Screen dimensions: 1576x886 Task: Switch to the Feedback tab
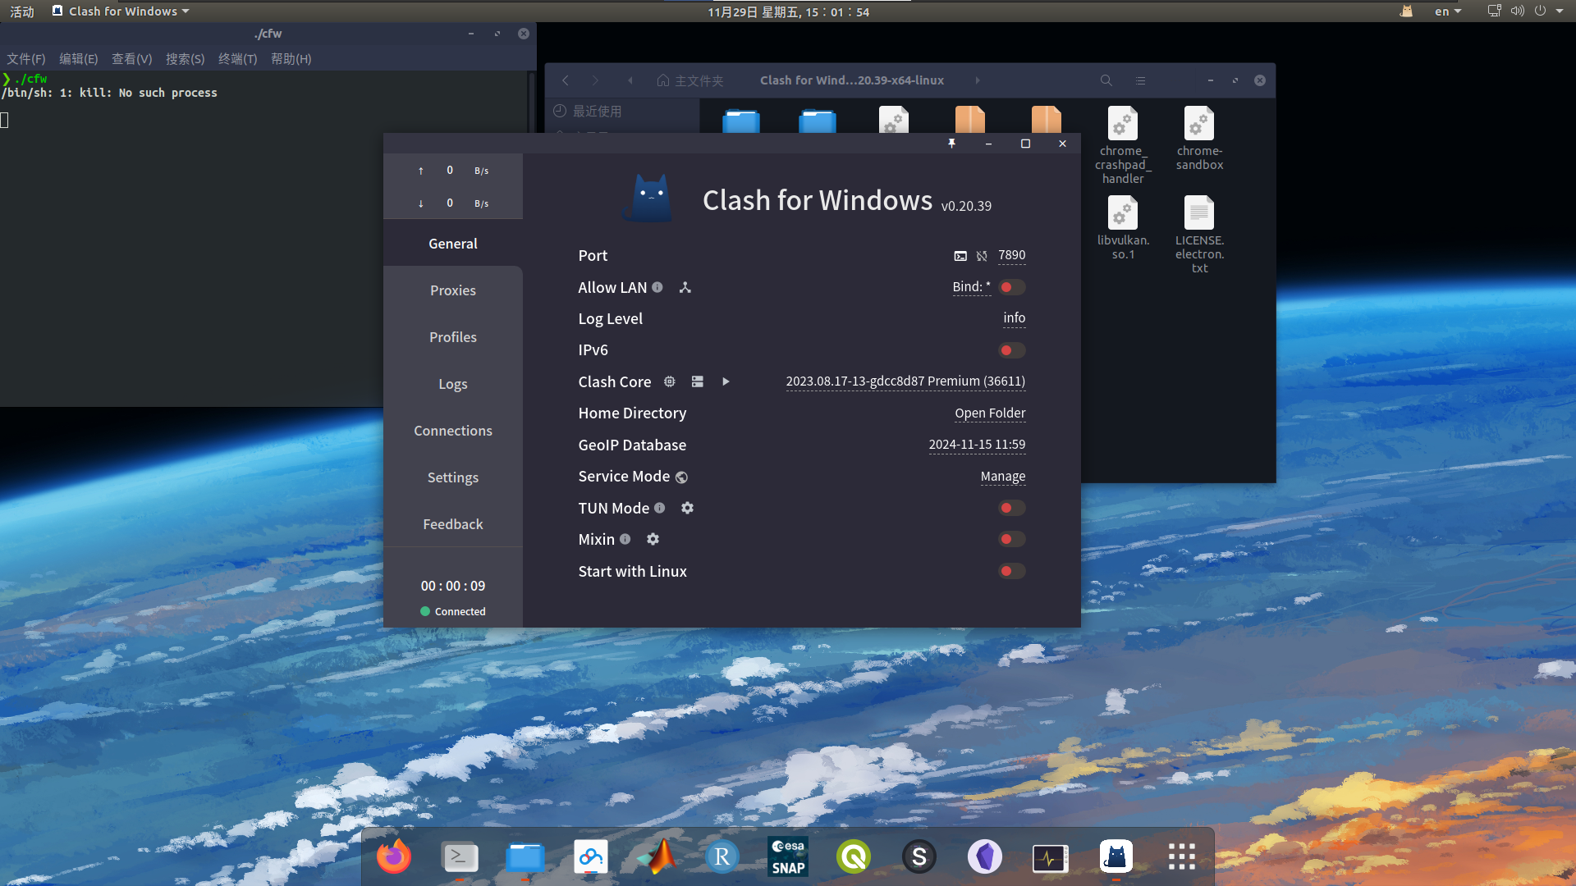pos(453,524)
